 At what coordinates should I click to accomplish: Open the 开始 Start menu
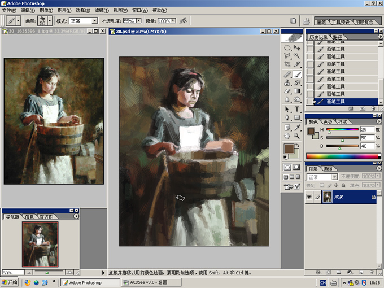[x=9, y=282]
